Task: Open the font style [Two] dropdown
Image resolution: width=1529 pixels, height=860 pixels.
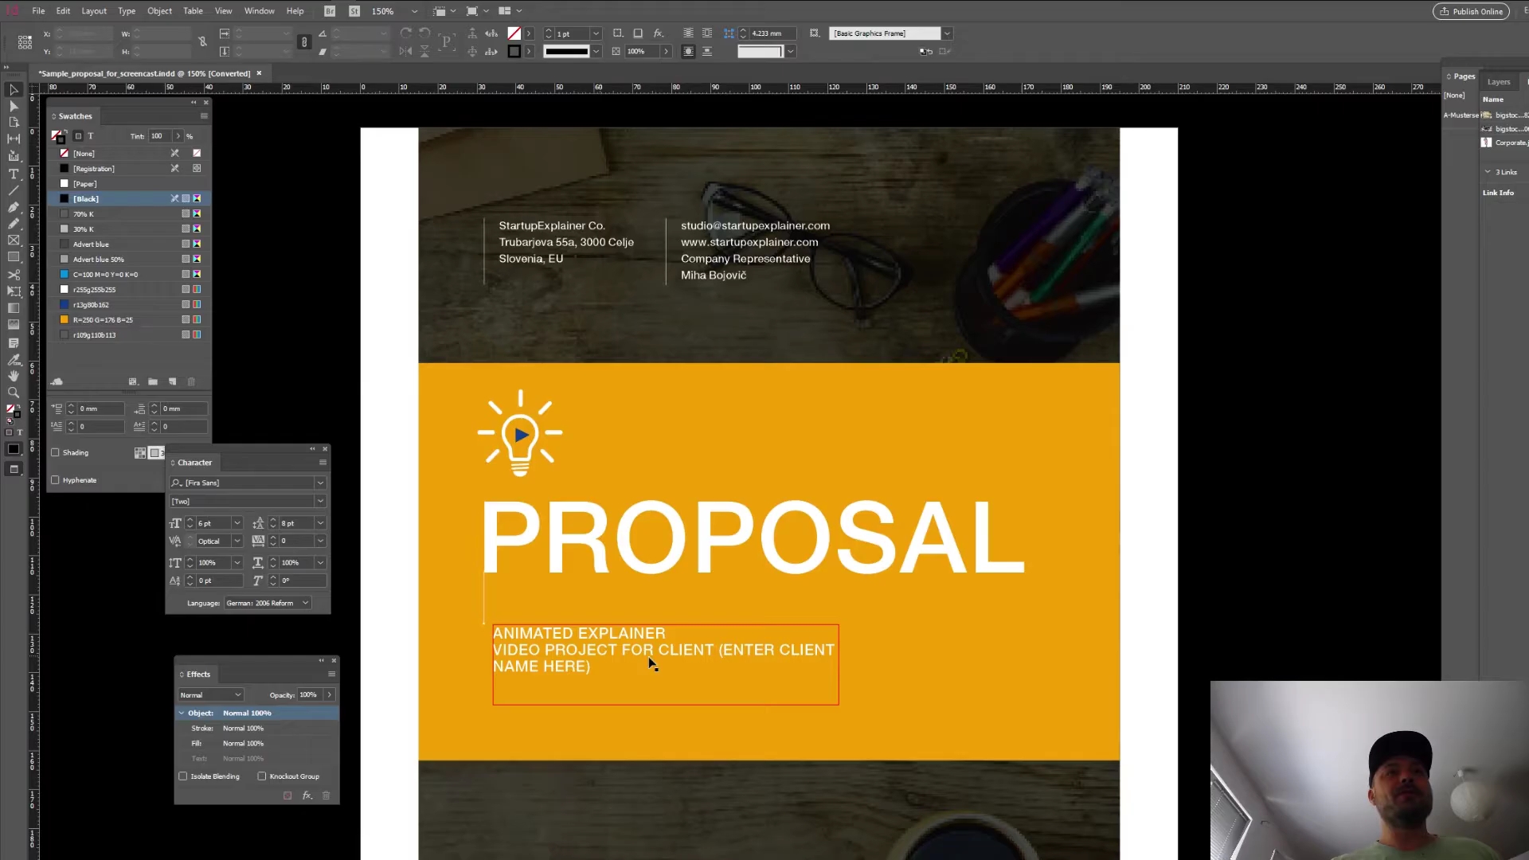Action: pos(320,502)
